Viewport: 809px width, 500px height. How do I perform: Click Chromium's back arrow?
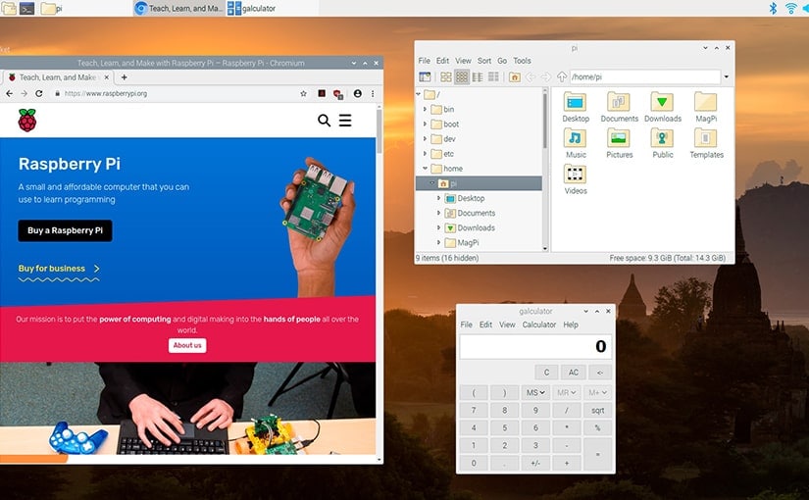9,93
